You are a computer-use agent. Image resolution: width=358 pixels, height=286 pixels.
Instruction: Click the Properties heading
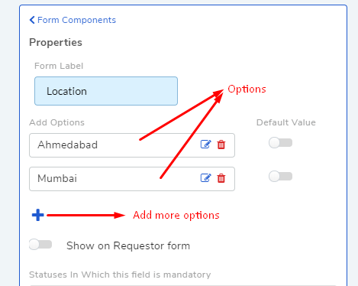56,42
